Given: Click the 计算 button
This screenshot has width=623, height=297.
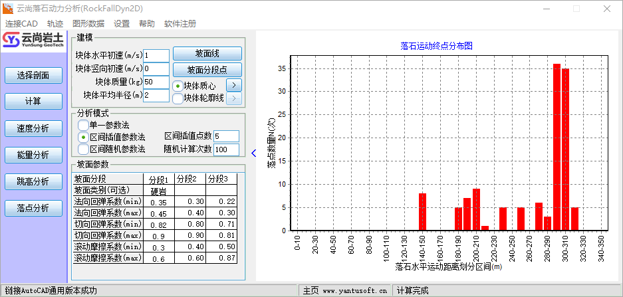Looking at the screenshot, I should pos(33,102).
